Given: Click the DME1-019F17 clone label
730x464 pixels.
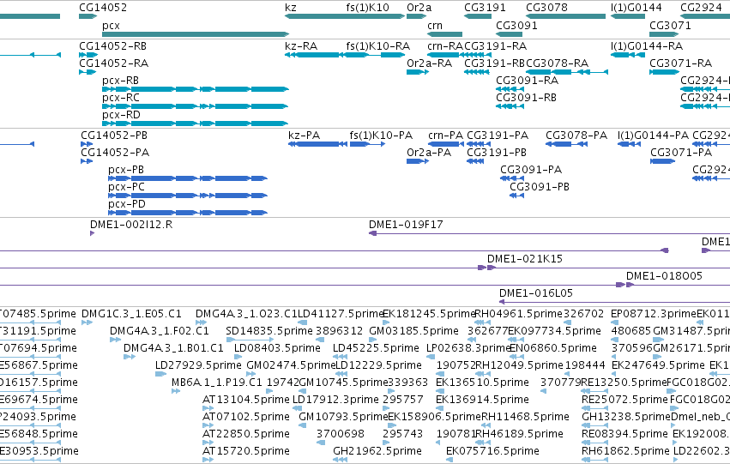Looking at the screenshot, I should pyautogui.click(x=406, y=225).
